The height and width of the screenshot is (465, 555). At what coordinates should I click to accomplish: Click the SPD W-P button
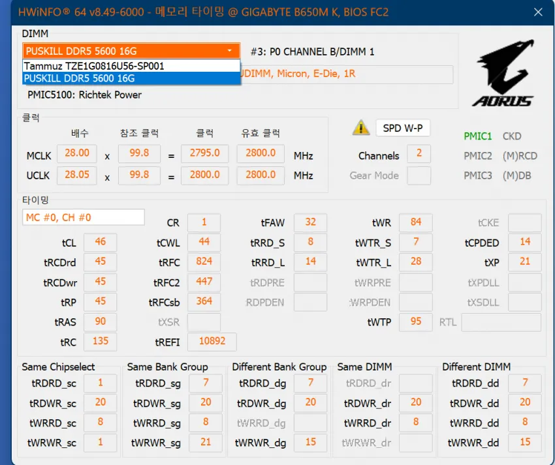click(x=403, y=128)
